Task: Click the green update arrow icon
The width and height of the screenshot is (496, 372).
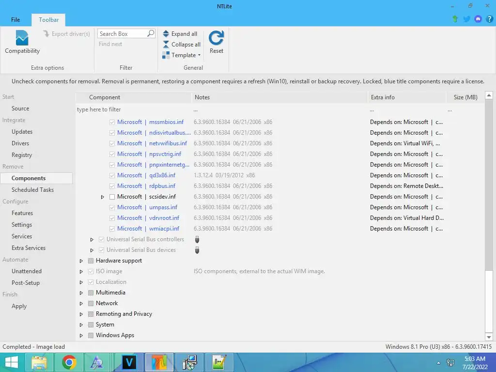Action: pos(455,19)
